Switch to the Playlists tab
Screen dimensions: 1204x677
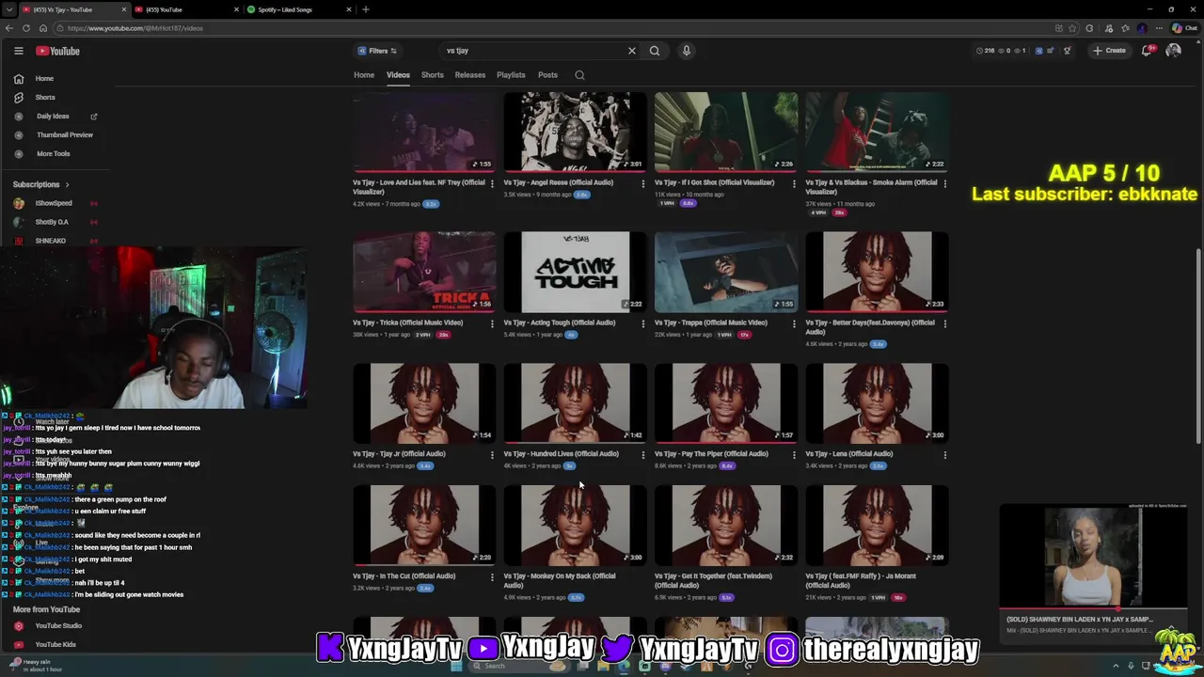[511, 75]
